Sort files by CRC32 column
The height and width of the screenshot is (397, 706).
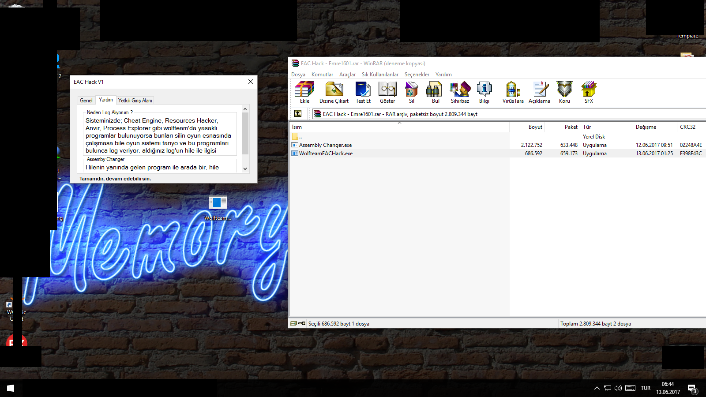(x=691, y=127)
